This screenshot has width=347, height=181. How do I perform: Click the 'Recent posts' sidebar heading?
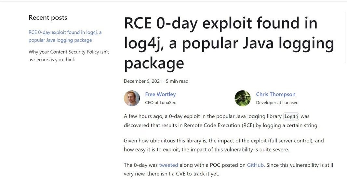(x=48, y=18)
